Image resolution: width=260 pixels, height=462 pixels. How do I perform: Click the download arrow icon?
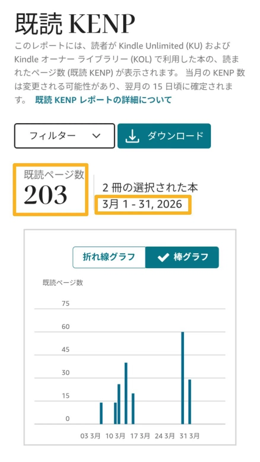point(132,136)
